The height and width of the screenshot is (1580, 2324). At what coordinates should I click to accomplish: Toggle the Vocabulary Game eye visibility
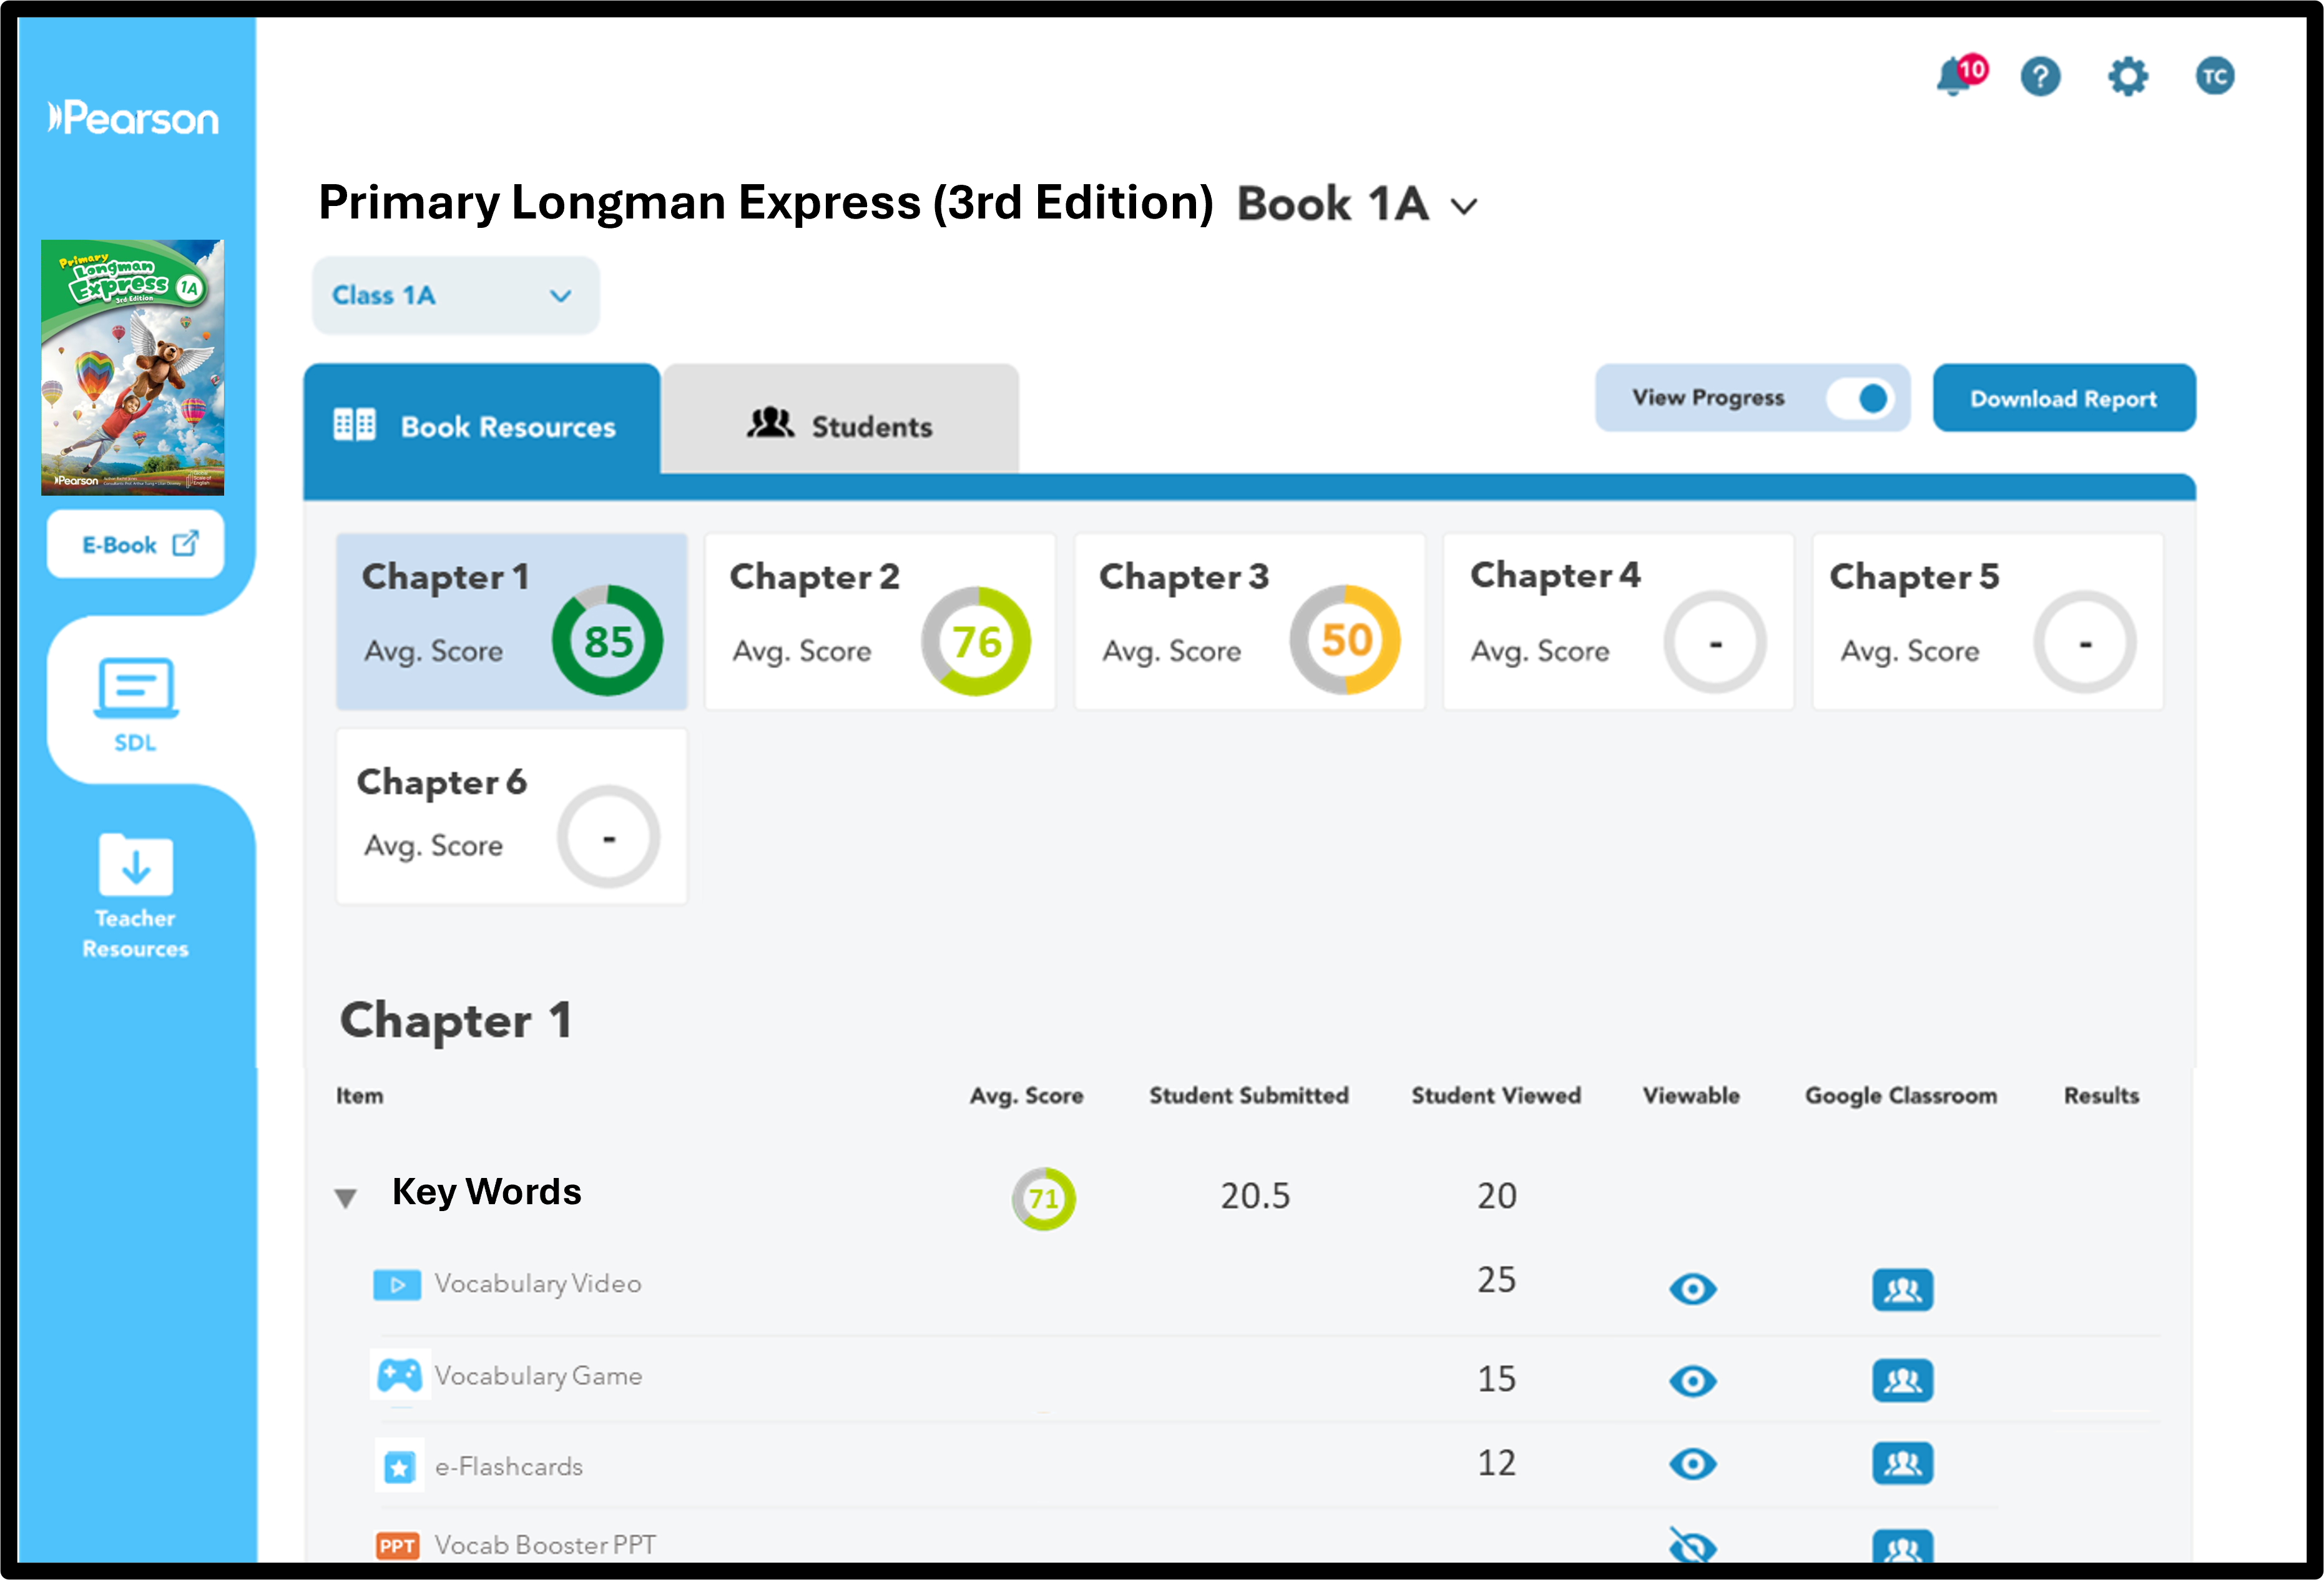point(1692,1381)
